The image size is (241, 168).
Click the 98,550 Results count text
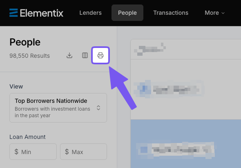pyautogui.click(x=30, y=56)
